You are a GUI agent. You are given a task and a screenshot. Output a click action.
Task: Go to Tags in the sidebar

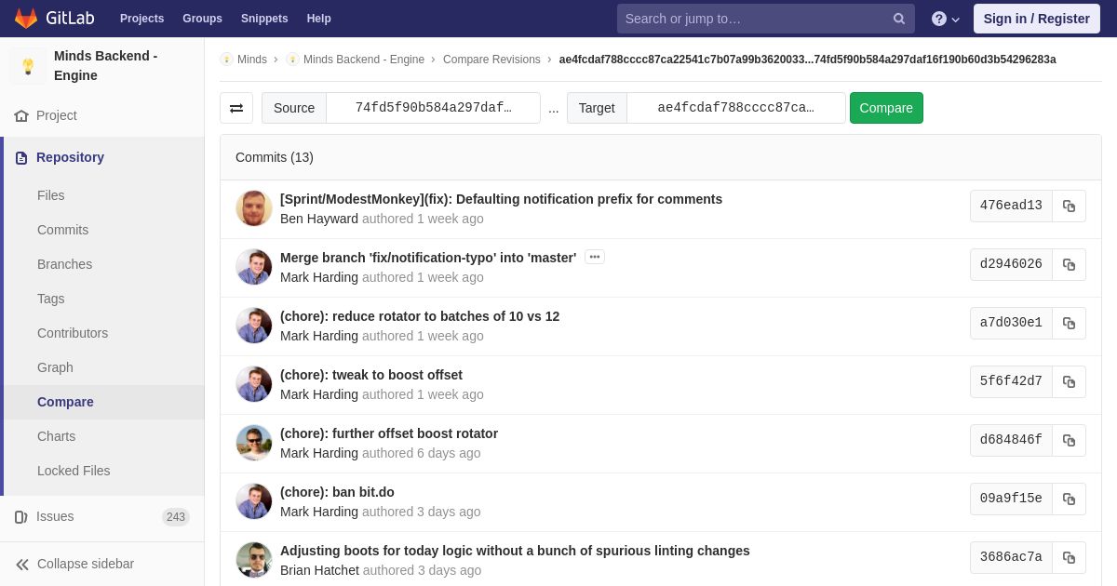pos(50,299)
